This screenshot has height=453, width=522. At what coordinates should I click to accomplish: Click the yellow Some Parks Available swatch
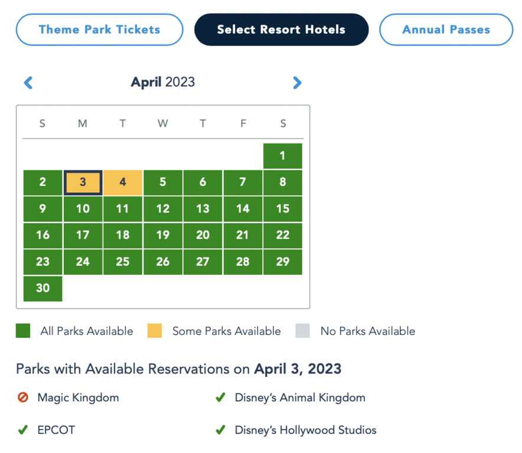pos(155,331)
